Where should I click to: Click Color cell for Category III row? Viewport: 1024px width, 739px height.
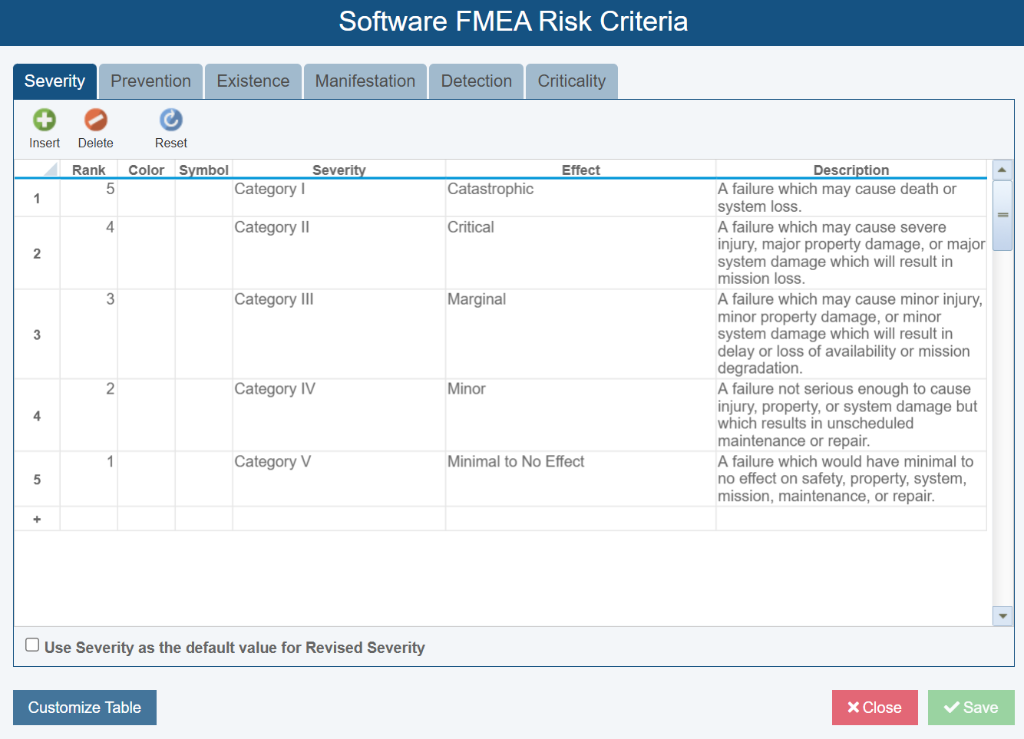click(x=147, y=335)
